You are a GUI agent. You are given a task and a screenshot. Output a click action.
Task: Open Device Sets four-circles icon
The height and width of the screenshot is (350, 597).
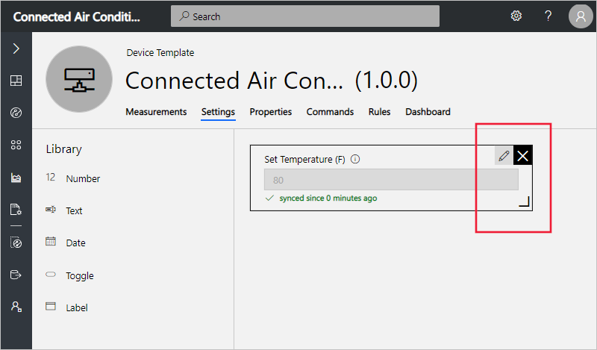pos(16,145)
